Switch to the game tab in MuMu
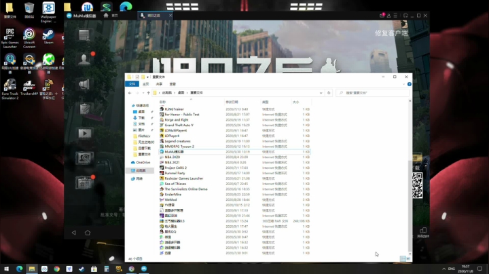Image resolution: width=489 pixels, height=274 pixels. (153, 16)
